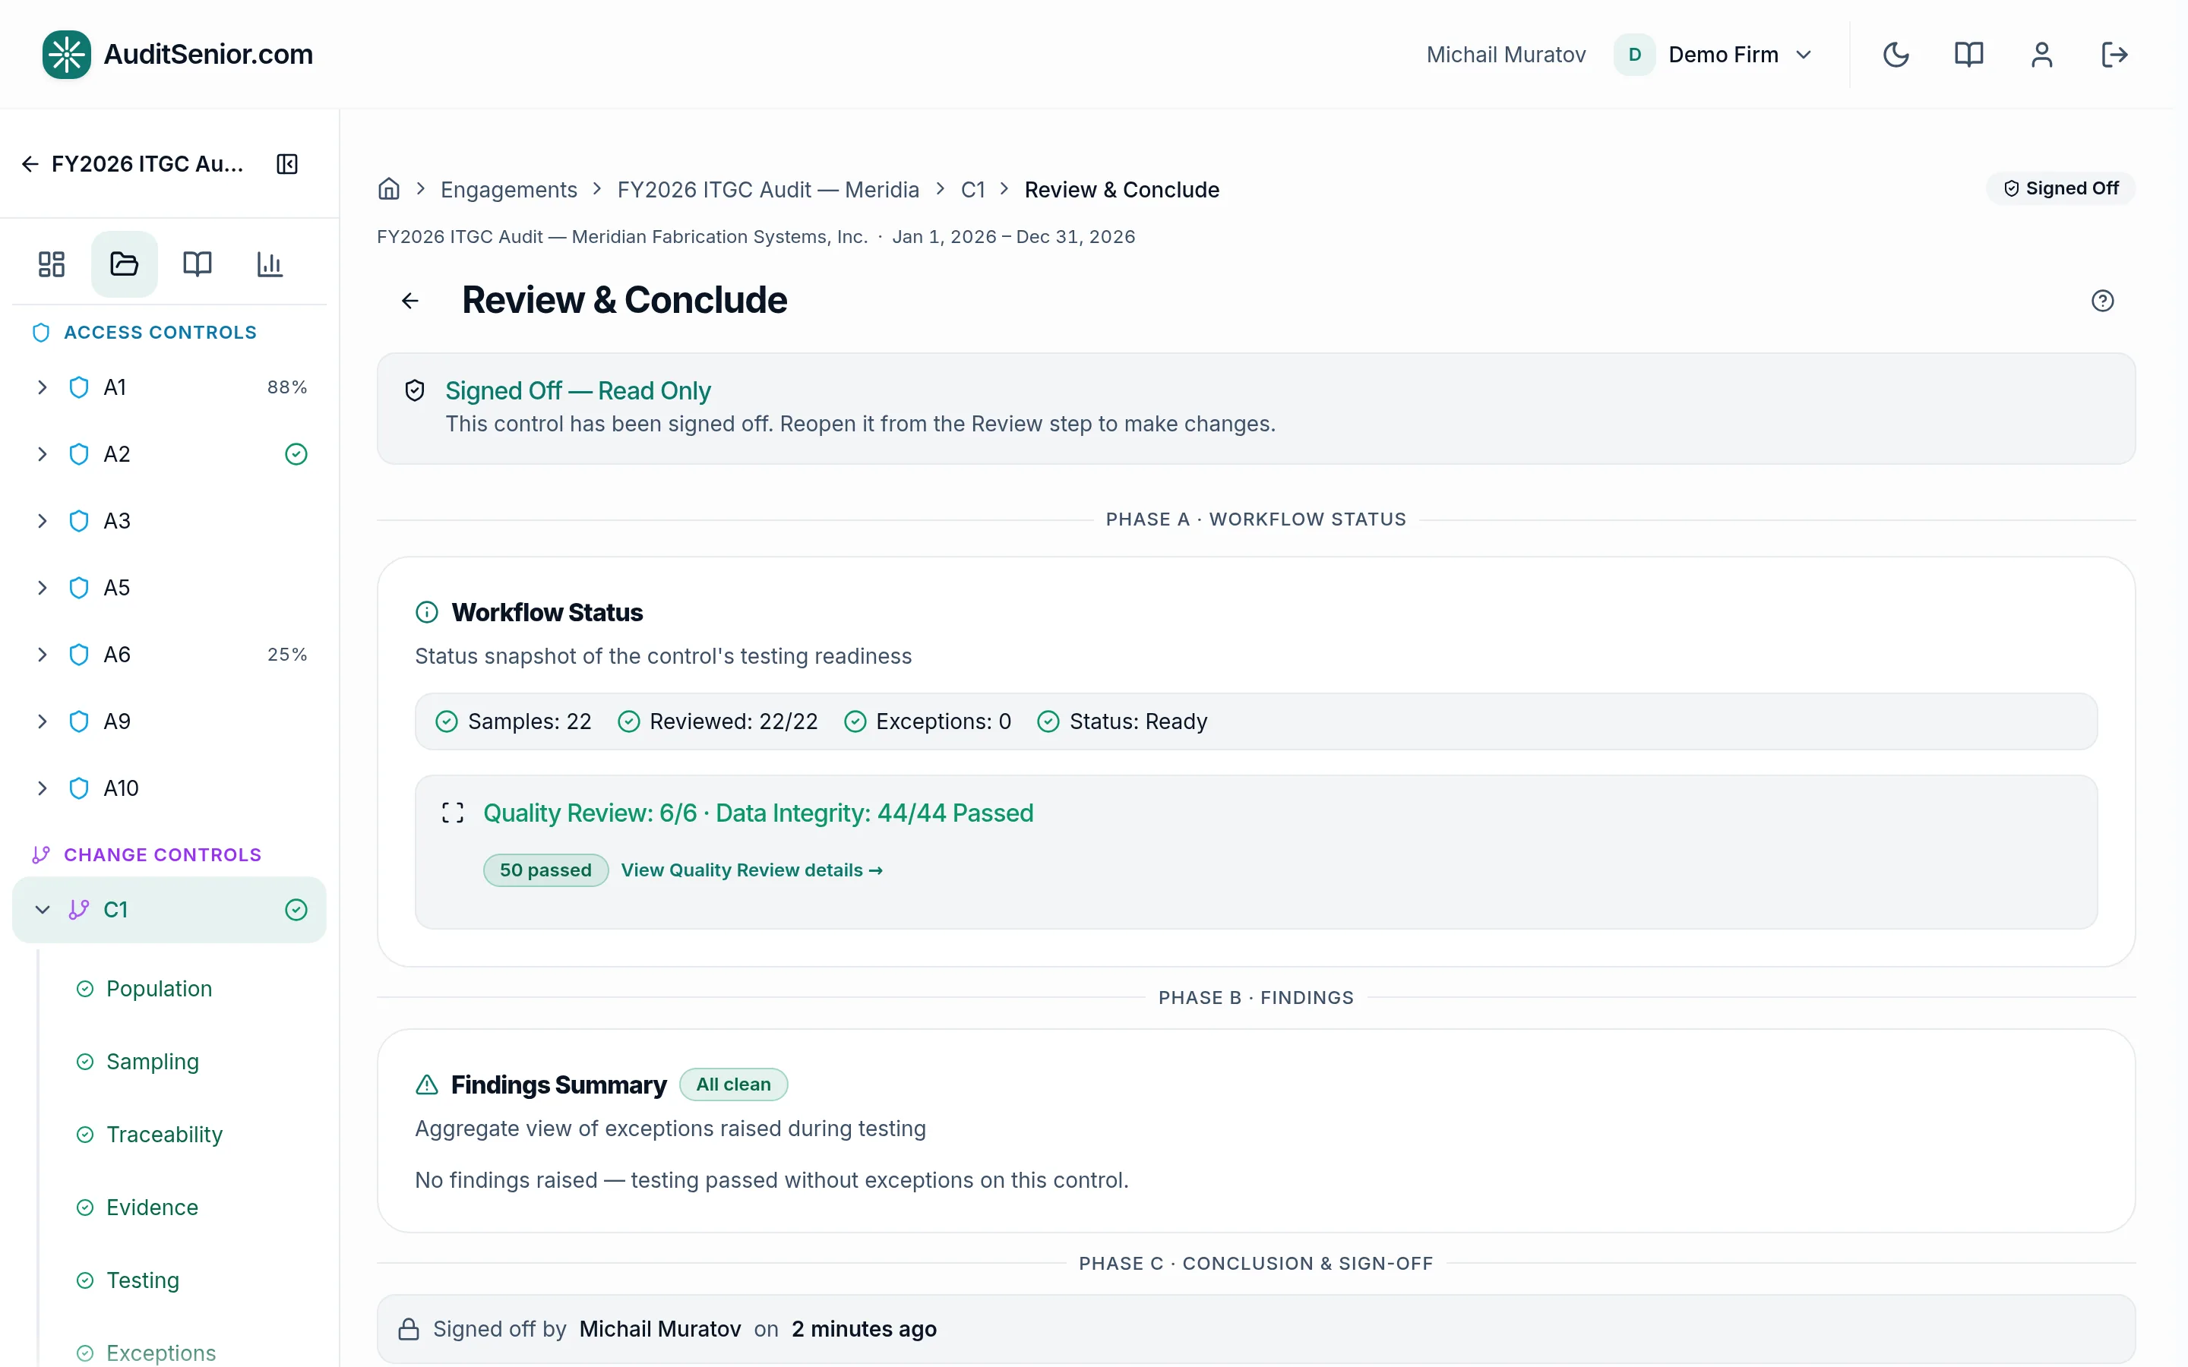Image resolution: width=2188 pixels, height=1367 pixels.
Task: Click the back arrow beside Review & Conclude
Action: pyautogui.click(x=409, y=300)
